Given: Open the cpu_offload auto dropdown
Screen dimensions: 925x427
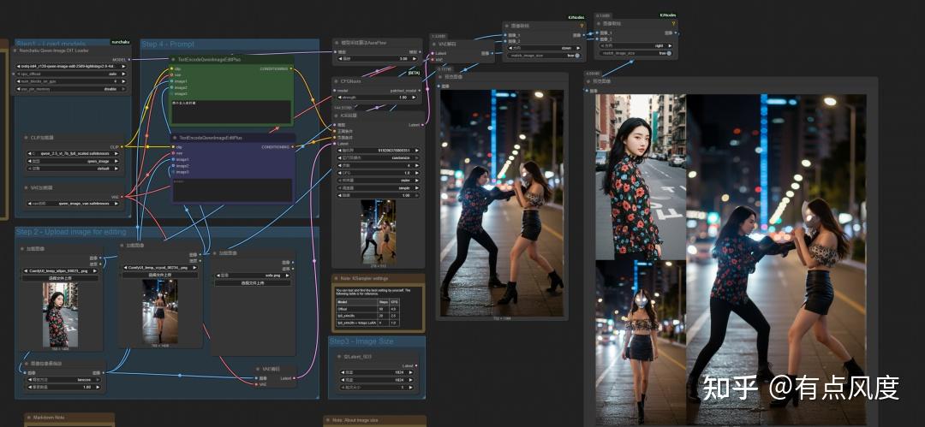Looking at the screenshot, I should 73,74.
